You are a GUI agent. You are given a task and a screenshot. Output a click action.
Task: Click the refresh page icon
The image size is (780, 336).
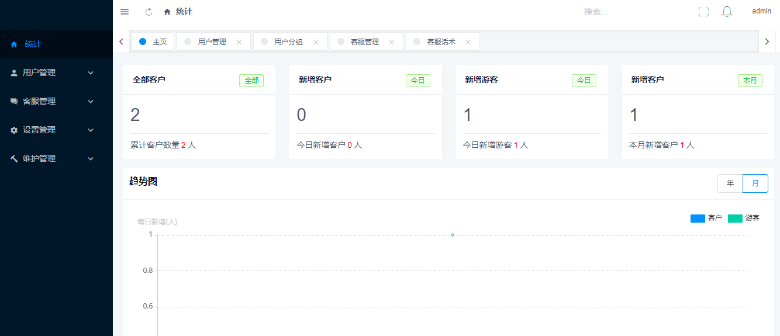point(149,12)
